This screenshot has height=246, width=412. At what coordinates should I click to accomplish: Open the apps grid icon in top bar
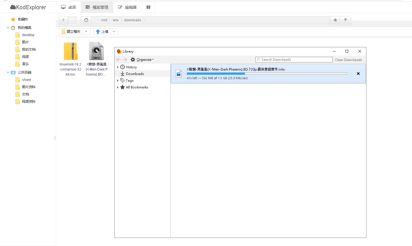pyautogui.click(x=148, y=7)
